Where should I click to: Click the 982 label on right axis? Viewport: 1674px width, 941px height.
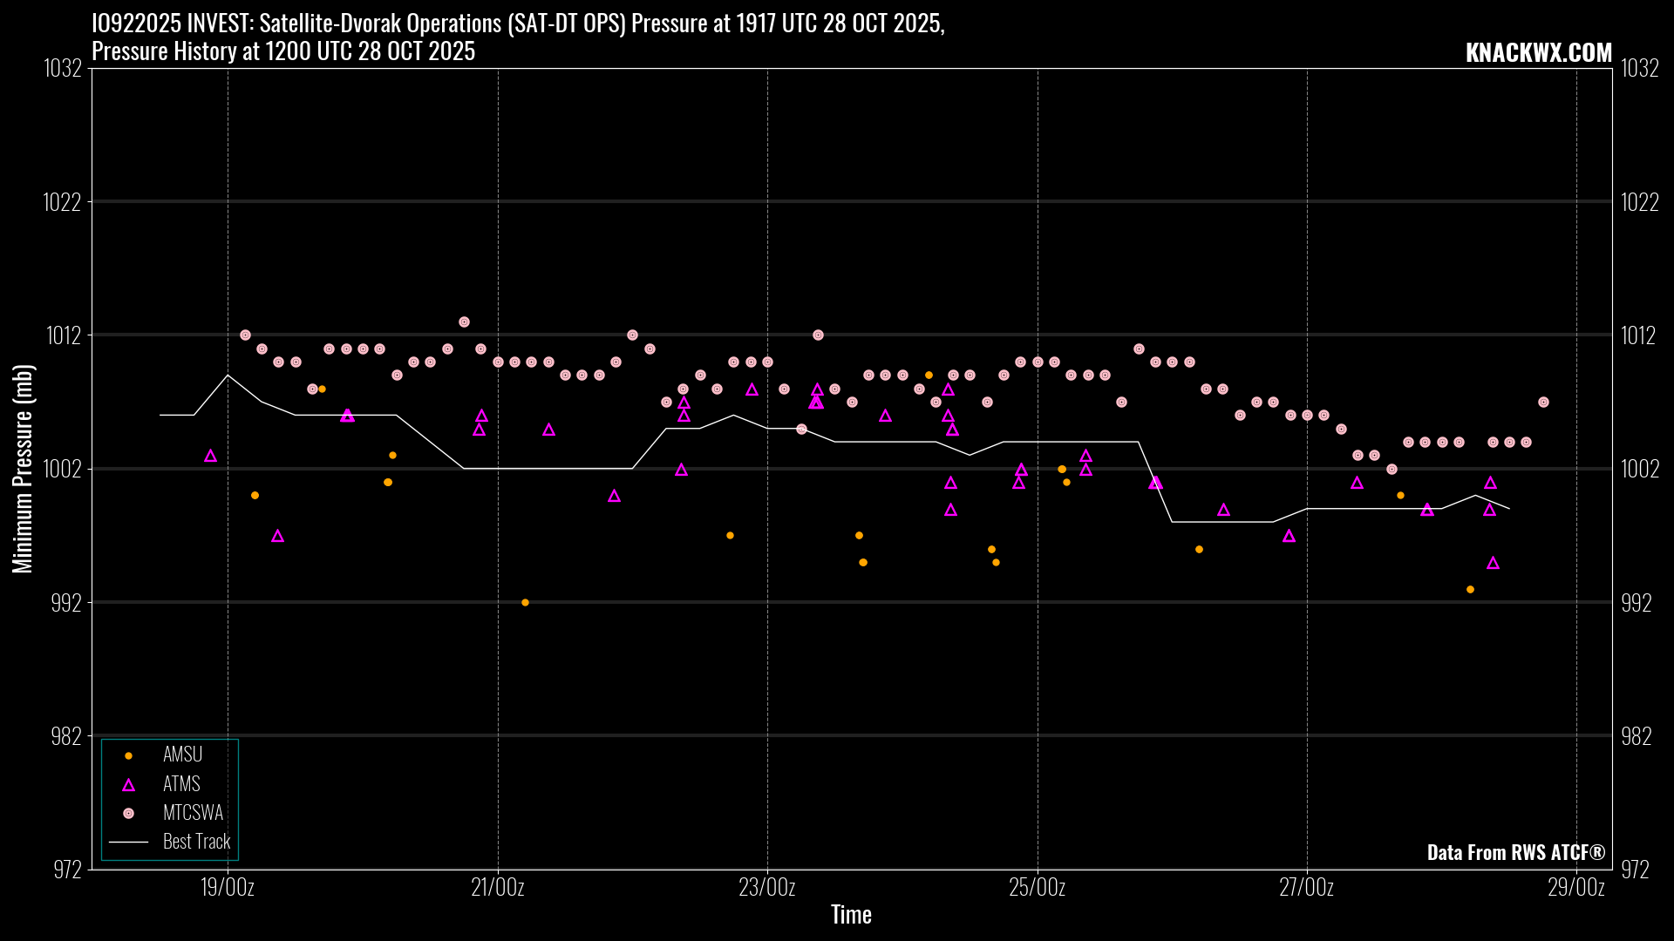pos(1636,736)
